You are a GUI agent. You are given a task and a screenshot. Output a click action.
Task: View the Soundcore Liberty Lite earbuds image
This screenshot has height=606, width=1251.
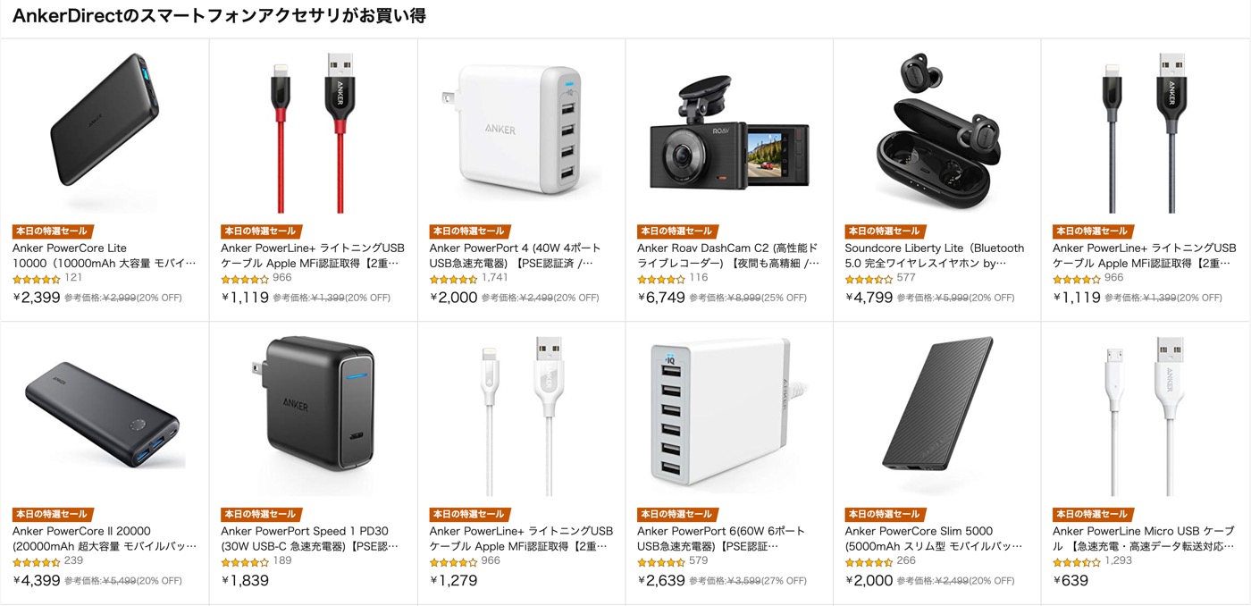click(936, 133)
